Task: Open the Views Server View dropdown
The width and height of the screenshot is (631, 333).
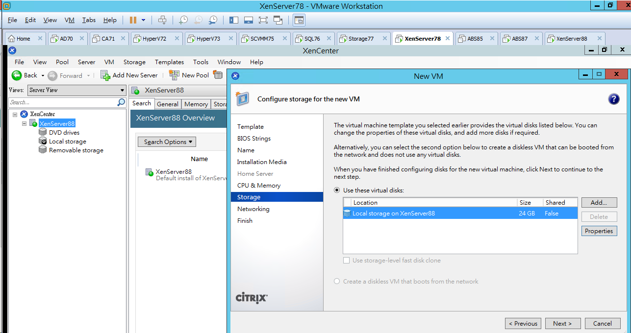Action: point(76,90)
